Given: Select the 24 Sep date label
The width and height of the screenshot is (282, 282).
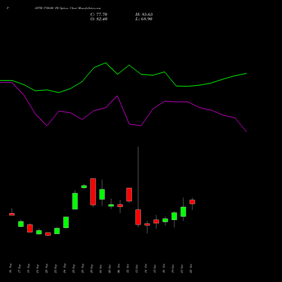Looking at the screenshot, I should [64, 268].
